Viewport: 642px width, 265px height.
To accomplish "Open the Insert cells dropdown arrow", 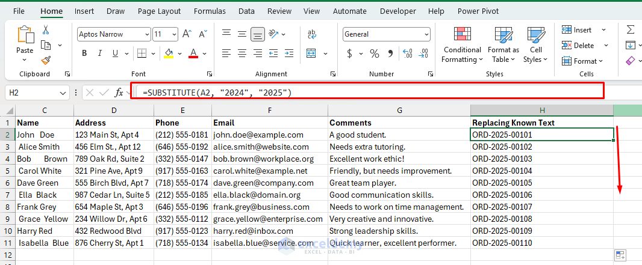I will point(603,30).
